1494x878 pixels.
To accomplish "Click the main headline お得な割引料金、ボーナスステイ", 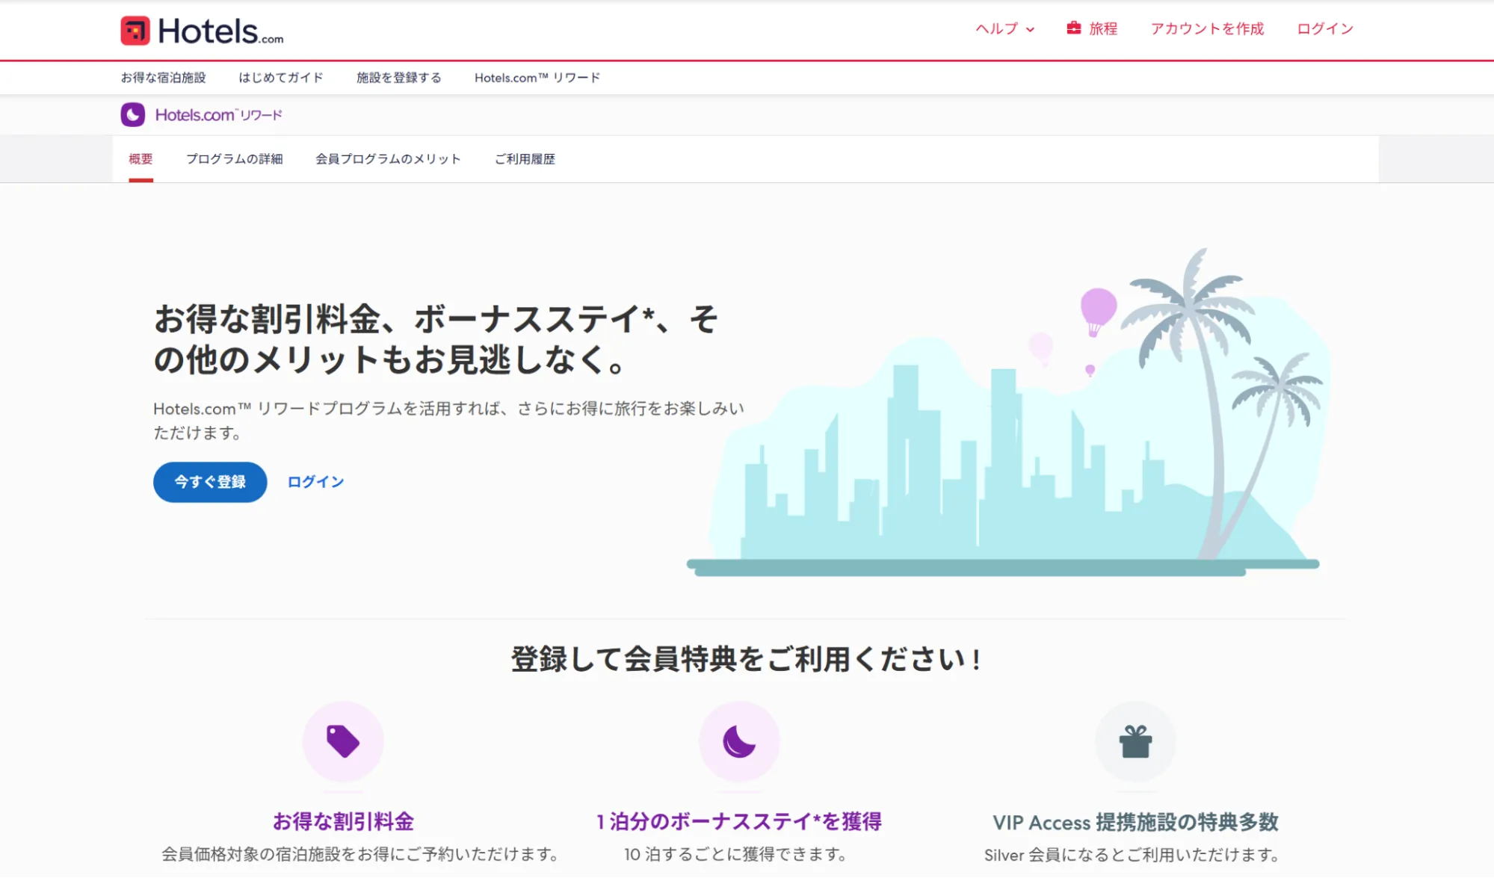I will 436,339.
